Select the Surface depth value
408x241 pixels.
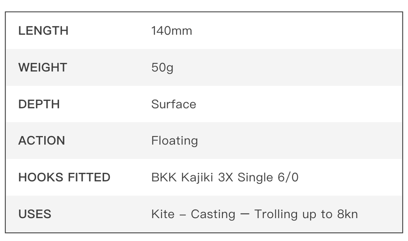pyautogui.click(x=174, y=104)
